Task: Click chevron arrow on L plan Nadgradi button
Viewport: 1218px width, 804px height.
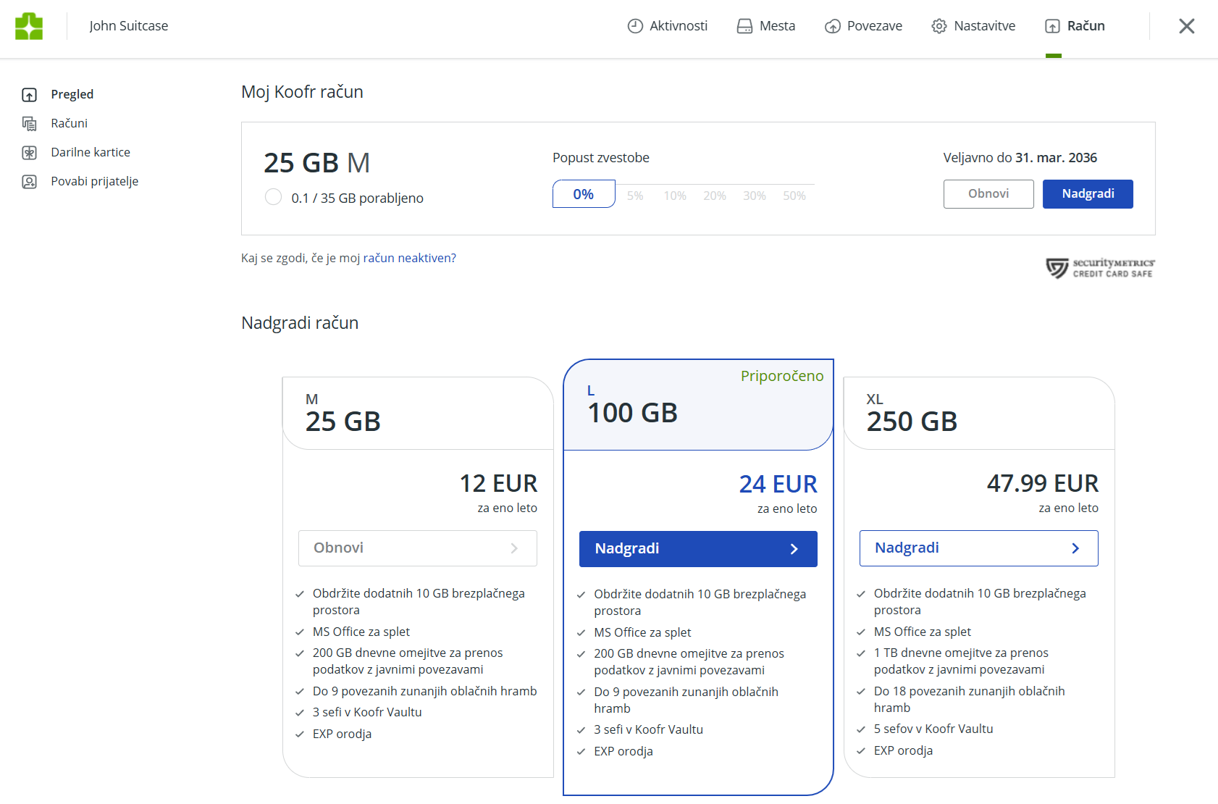Action: 794,549
